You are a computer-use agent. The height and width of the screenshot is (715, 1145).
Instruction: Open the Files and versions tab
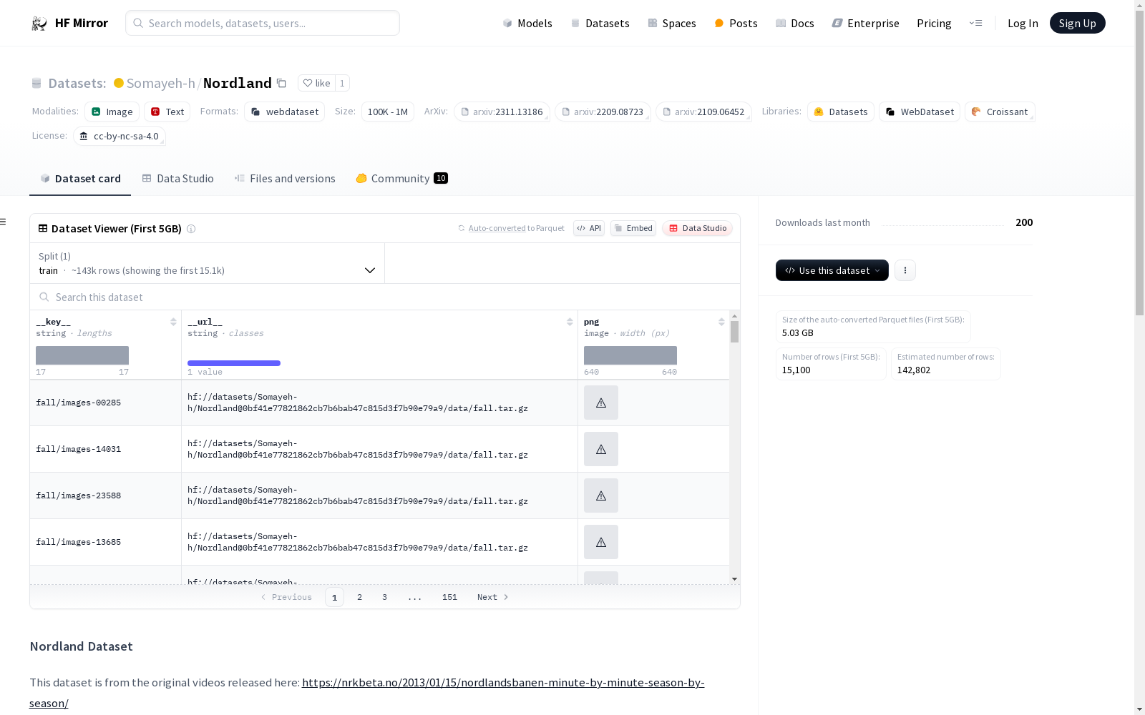pos(285,179)
